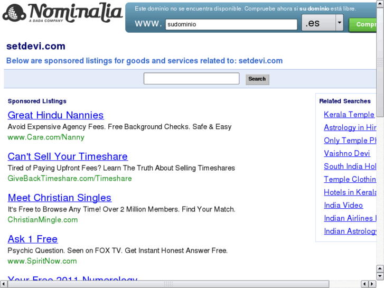Click the horizontal scrollbar thumb
Image resolution: width=384 pixels, height=288 pixels.
tap(168, 284)
